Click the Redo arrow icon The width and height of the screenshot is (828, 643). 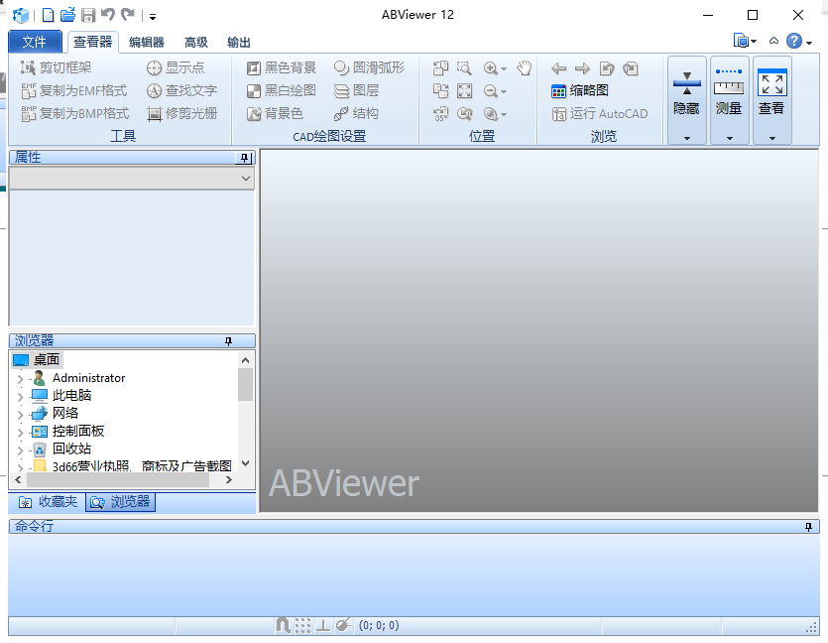127,15
